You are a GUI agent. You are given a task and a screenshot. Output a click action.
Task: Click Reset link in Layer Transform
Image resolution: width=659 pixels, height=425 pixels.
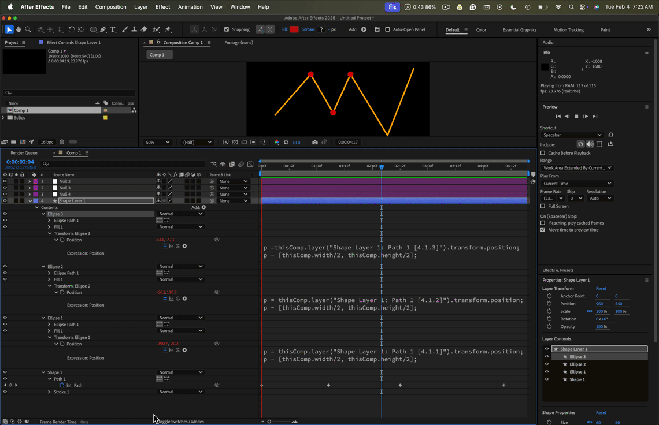coord(601,289)
